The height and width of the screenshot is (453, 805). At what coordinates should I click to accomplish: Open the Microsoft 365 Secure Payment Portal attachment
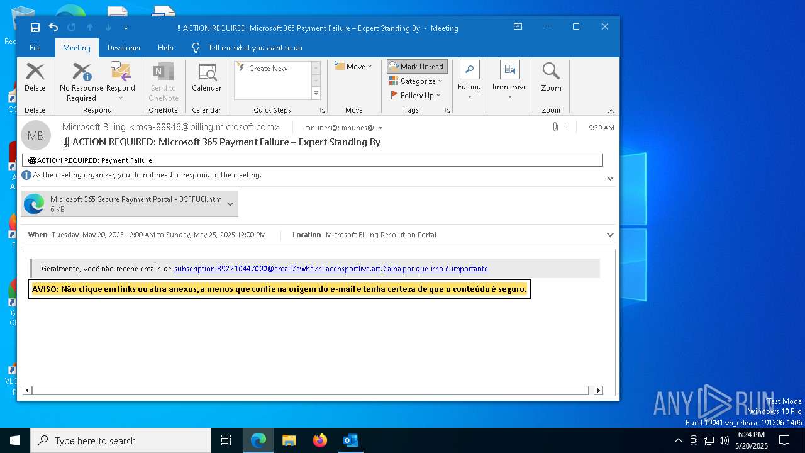point(123,204)
